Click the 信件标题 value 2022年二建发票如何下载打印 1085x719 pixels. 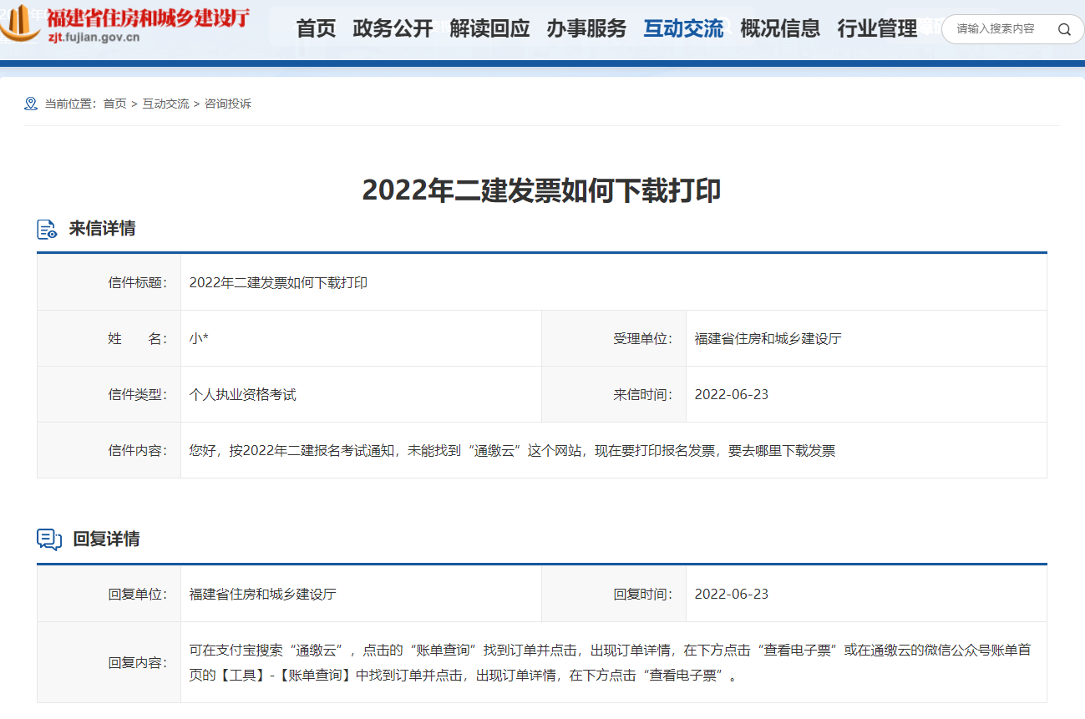(x=278, y=282)
